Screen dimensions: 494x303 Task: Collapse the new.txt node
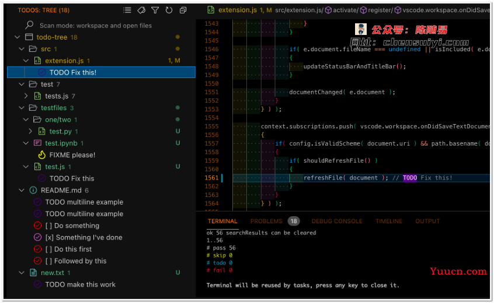point(22,273)
